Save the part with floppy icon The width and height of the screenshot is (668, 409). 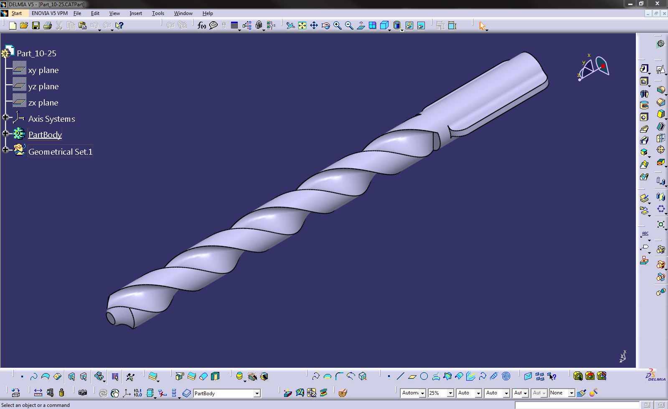point(36,26)
